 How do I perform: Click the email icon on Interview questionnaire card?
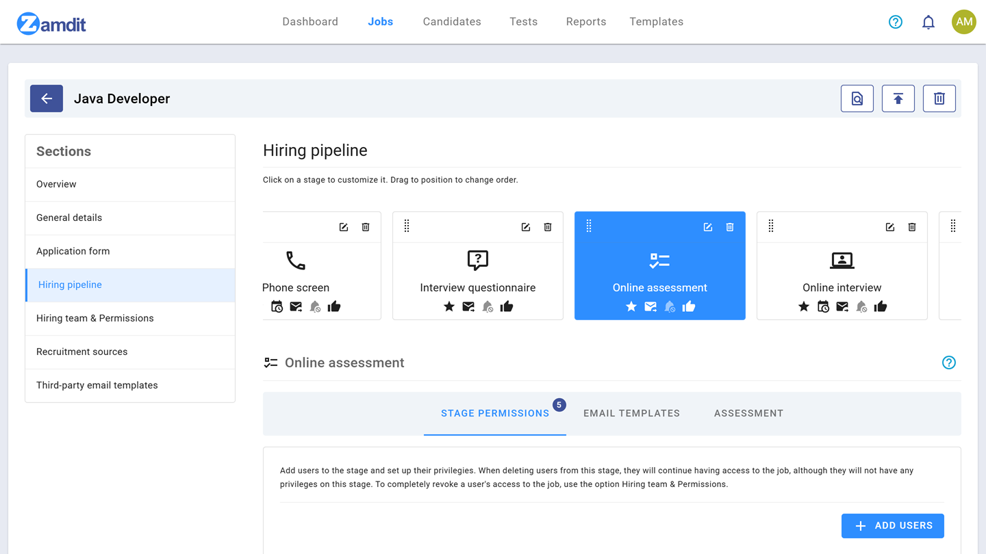pos(468,306)
